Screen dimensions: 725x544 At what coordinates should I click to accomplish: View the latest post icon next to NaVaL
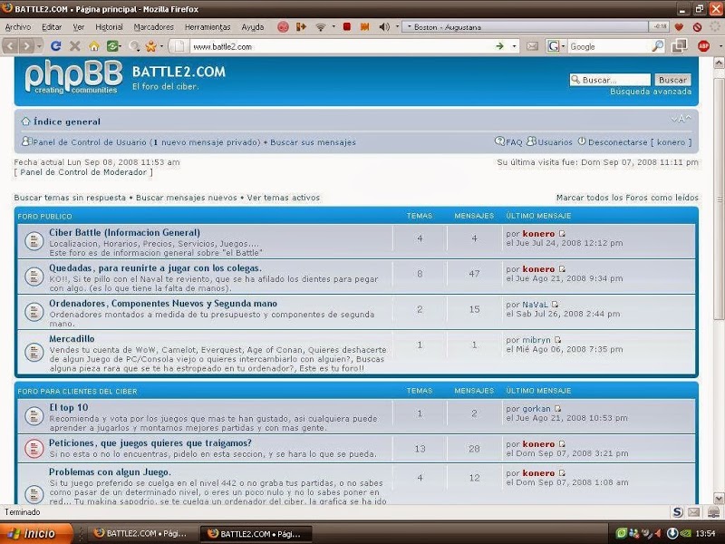point(556,305)
